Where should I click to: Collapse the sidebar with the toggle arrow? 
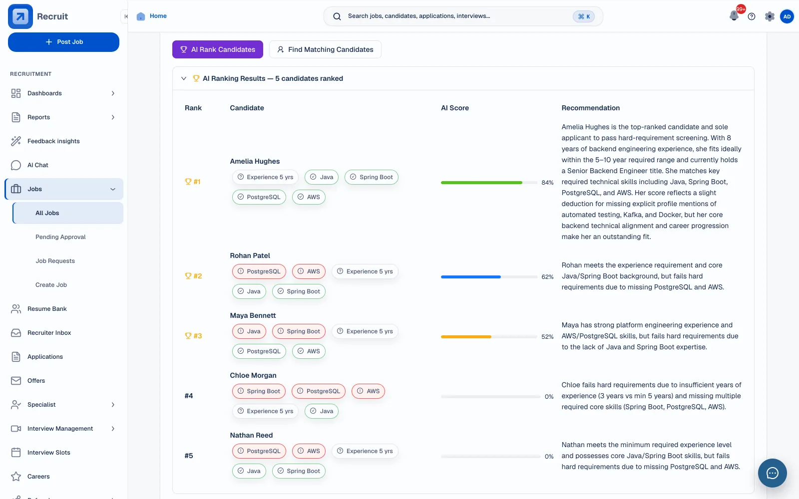125,16
